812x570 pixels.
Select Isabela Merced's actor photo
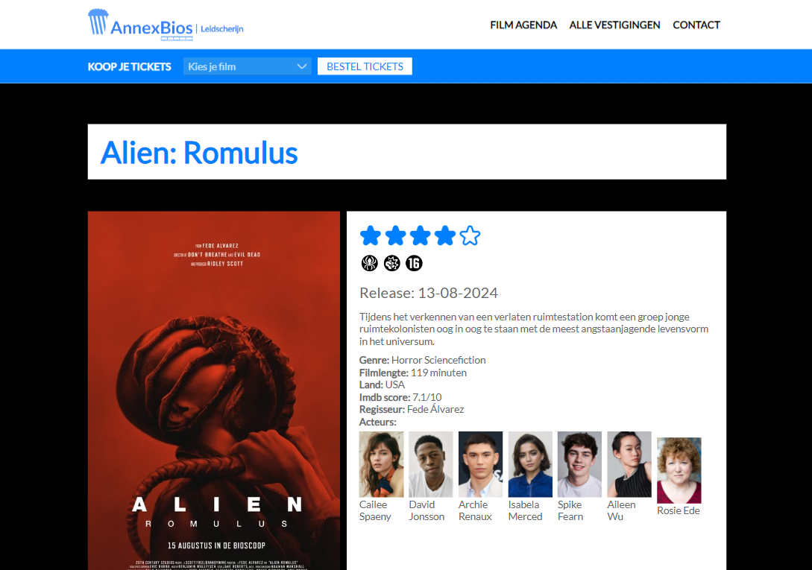pyautogui.click(x=529, y=464)
